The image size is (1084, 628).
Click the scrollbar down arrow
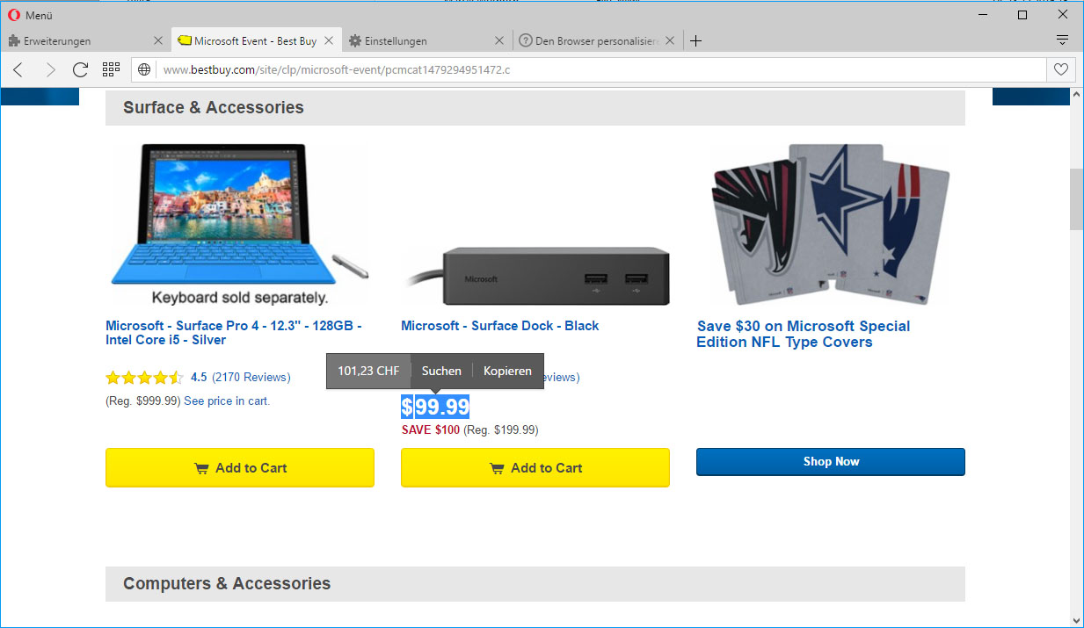click(1076, 619)
